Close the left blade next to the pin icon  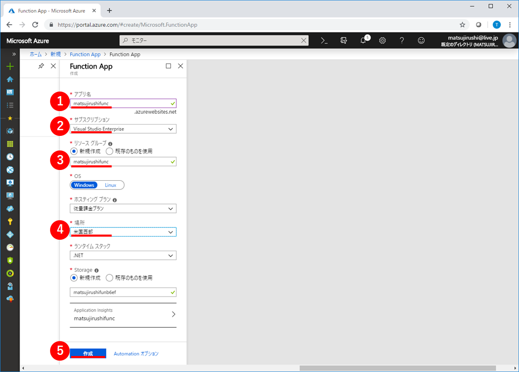53,66
